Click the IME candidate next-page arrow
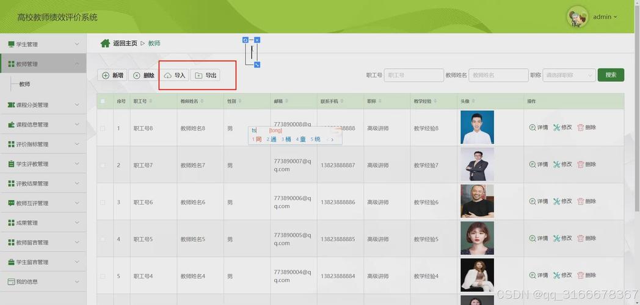Viewport: 640px width, 305px height. pyautogui.click(x=332, y=140)
